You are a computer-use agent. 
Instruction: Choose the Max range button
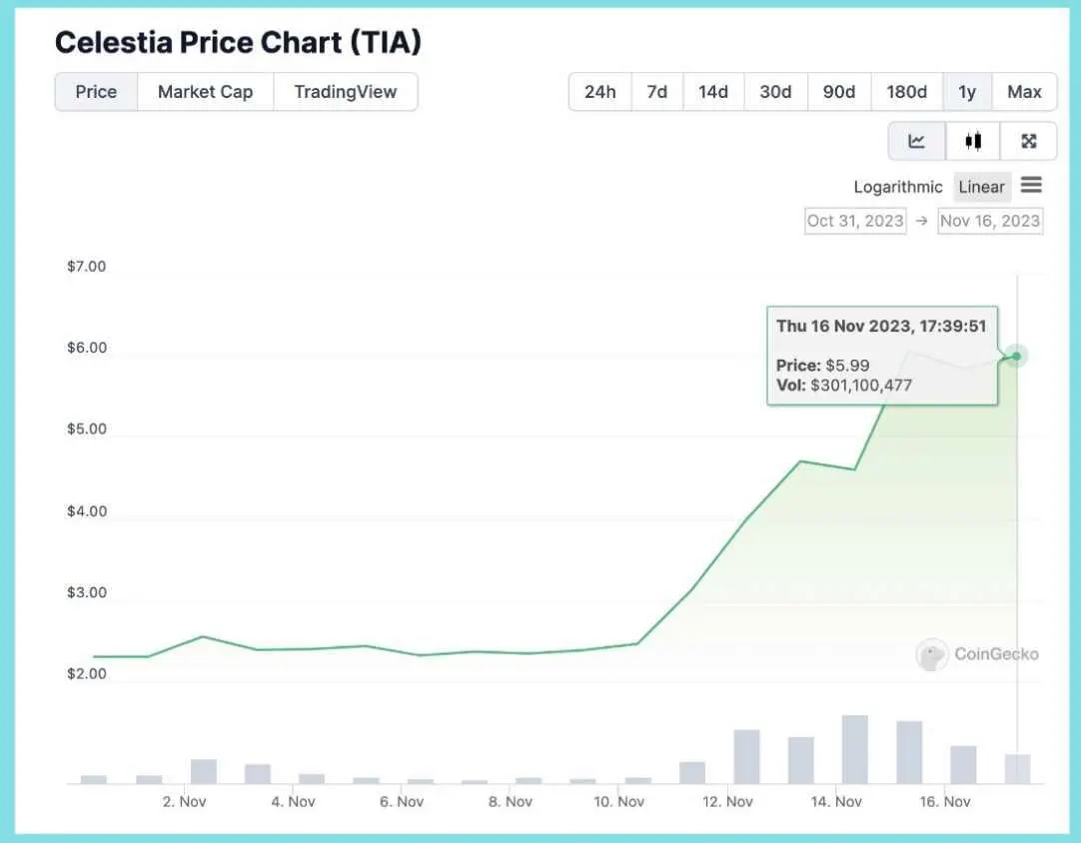tap(1024, 92)
